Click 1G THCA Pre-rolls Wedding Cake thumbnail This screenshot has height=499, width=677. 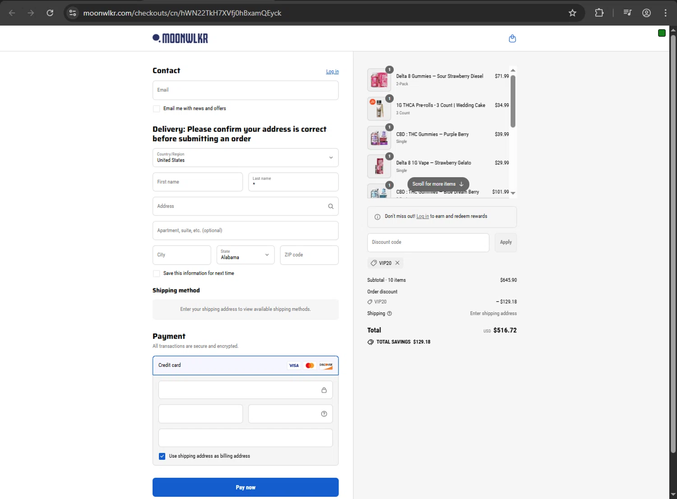click(x=379, y=109)
